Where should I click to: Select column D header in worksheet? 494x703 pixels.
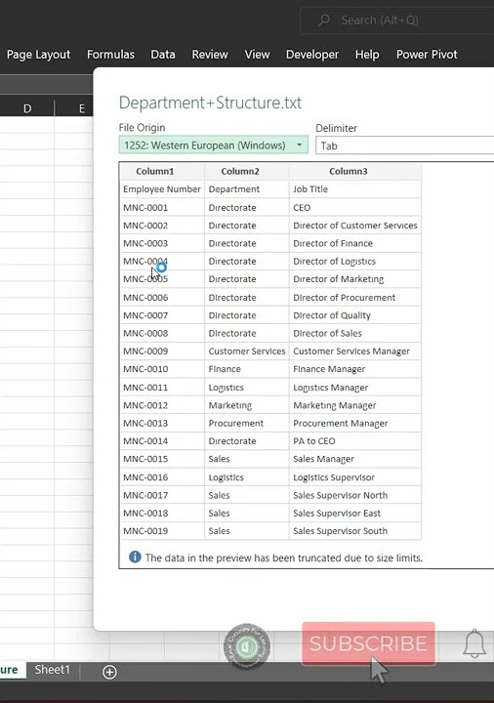point(27,108)
